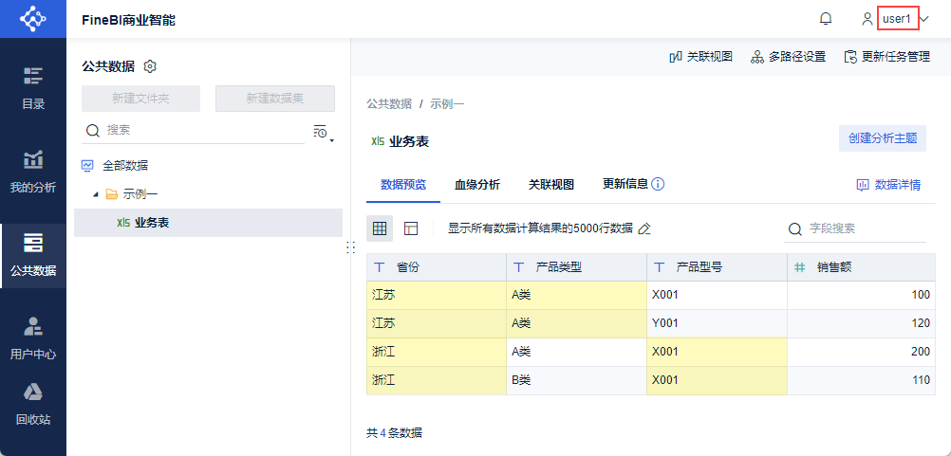Click the FineBI logo icon

click(x=33, y=19)
